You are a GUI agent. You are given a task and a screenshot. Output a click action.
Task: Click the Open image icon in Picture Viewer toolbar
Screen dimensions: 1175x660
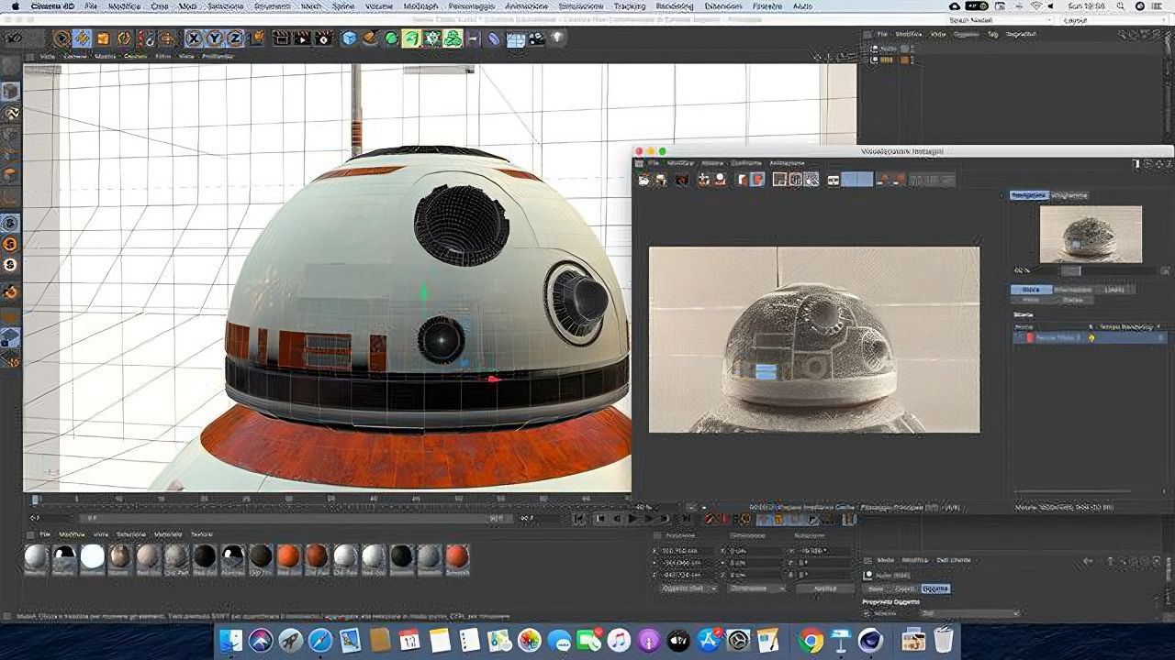pos(644,180)
